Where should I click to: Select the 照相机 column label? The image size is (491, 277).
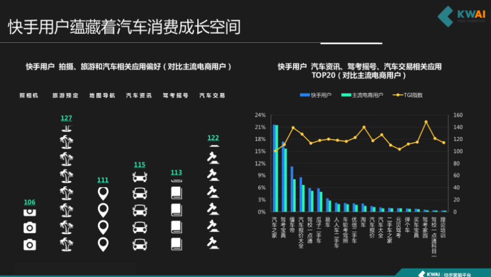click(x=29, y=95)
